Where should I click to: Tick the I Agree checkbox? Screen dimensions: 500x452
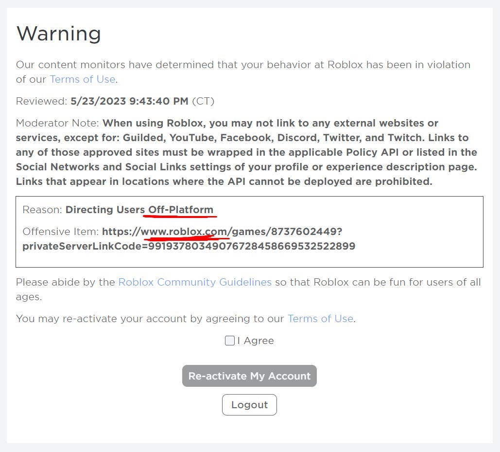tap(229, 341)
